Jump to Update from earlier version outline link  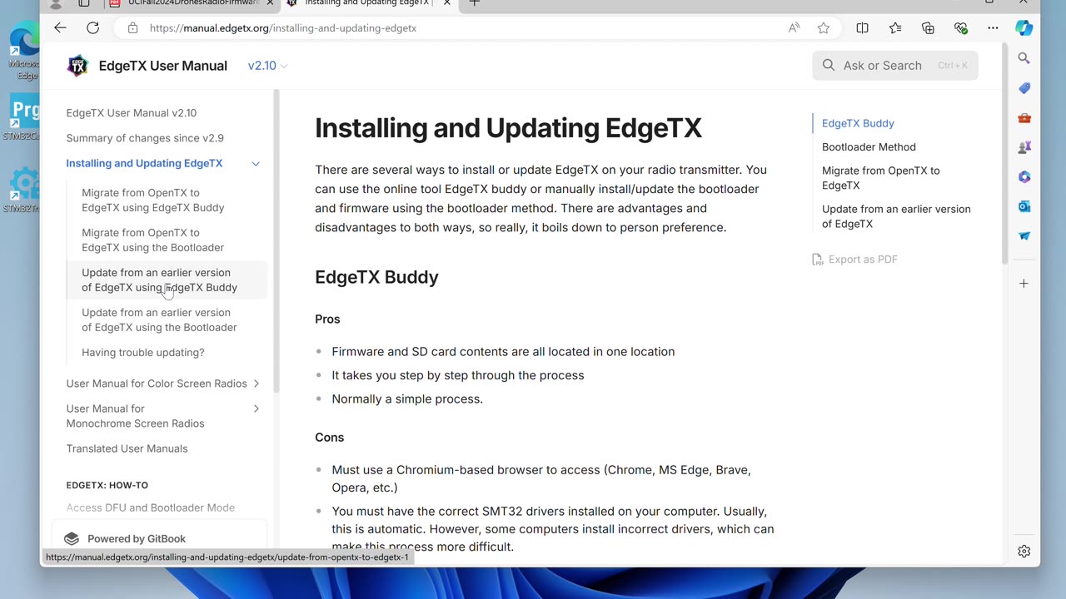click(x=896, y=216)
